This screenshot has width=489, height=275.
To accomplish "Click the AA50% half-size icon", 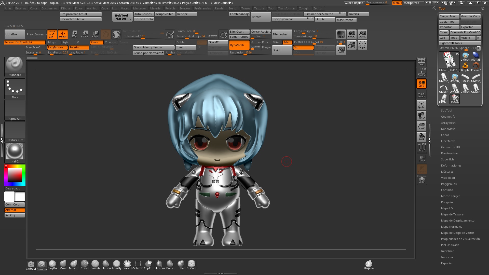I will [x=351, y=45].
